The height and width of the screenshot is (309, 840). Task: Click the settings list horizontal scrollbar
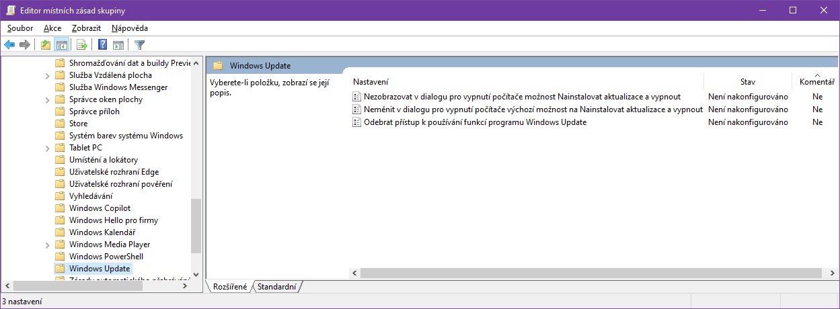point(585,273)
